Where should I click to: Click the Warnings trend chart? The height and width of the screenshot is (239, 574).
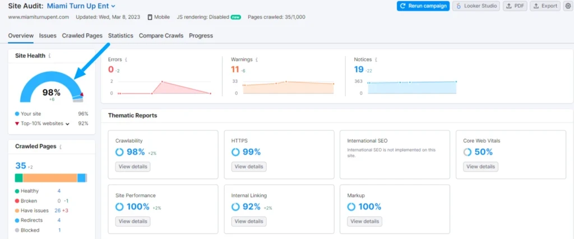point(288,87)
